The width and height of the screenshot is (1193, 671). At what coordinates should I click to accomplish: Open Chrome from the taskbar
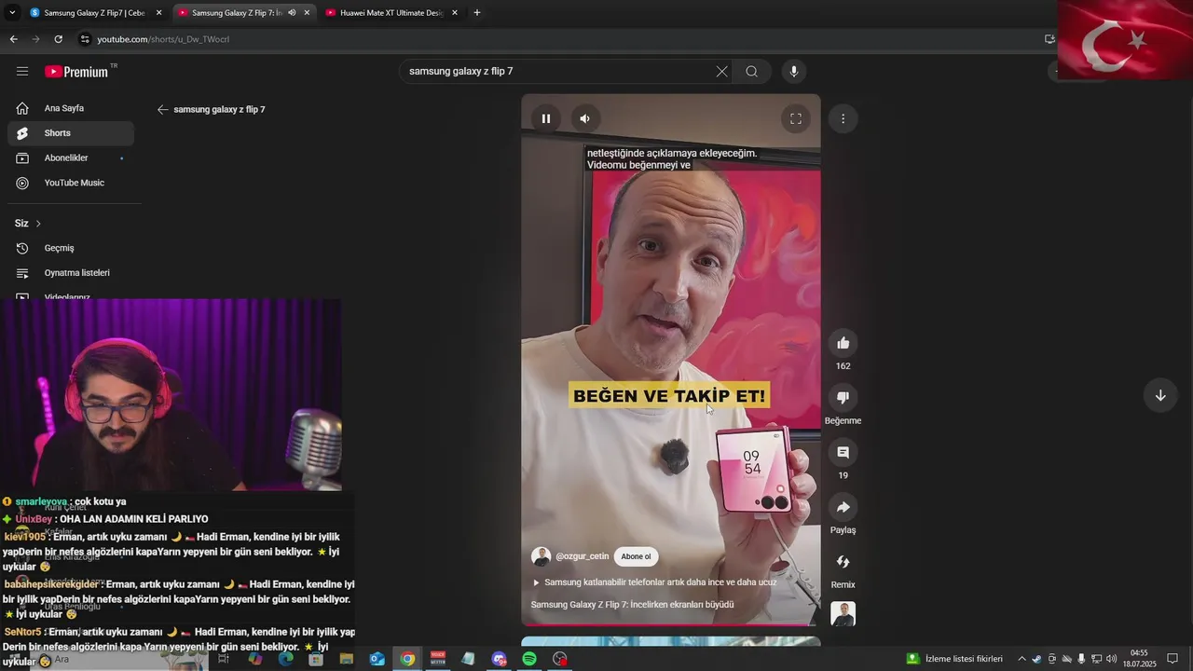(x=407, y=659)
